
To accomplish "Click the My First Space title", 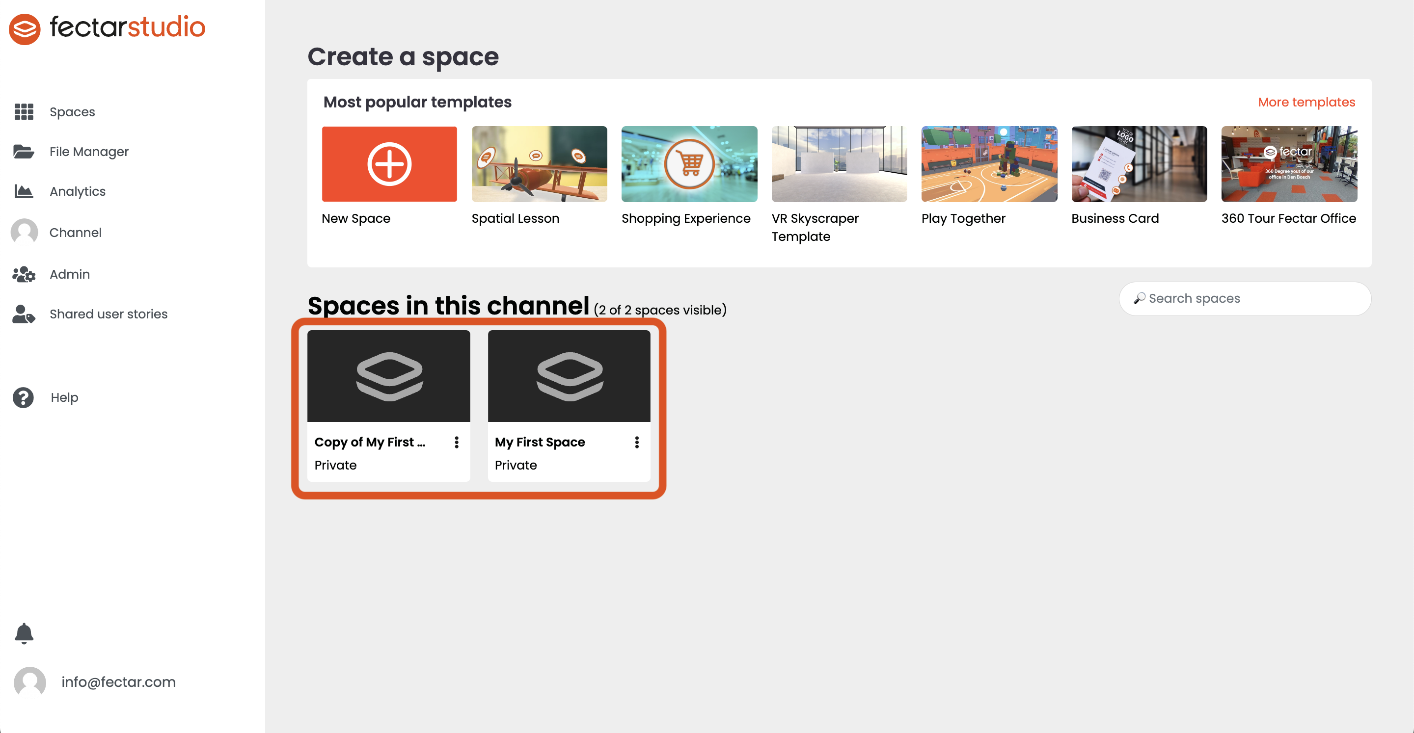I will coord(540,442).
